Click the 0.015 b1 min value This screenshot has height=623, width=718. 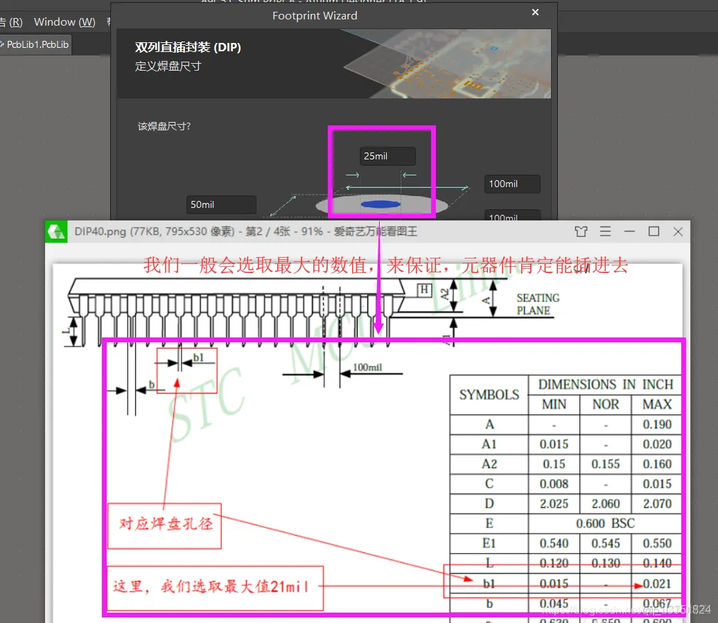tap(554, 583)
